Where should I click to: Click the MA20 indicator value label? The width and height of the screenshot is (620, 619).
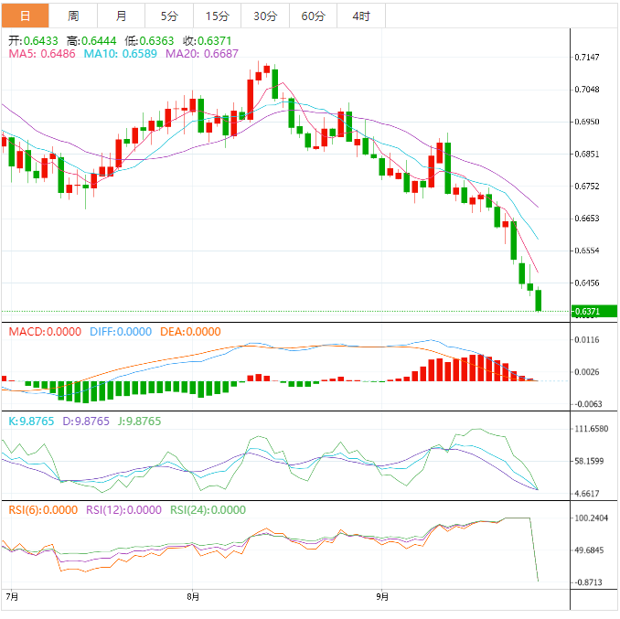point(201,55)
